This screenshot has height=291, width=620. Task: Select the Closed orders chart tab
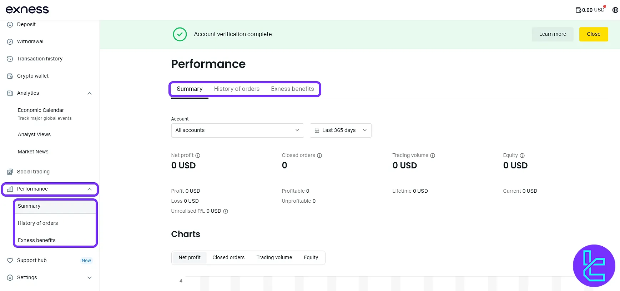(228, 257)
